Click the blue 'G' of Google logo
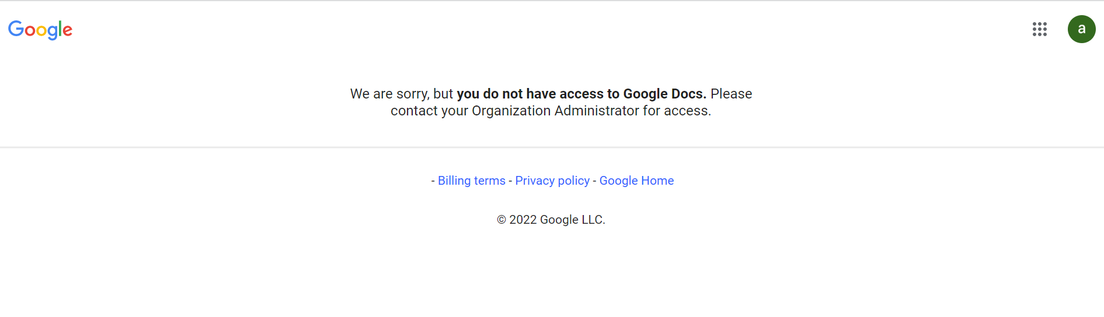Screen dimensions: 1104x317 (x=16, y=29)
